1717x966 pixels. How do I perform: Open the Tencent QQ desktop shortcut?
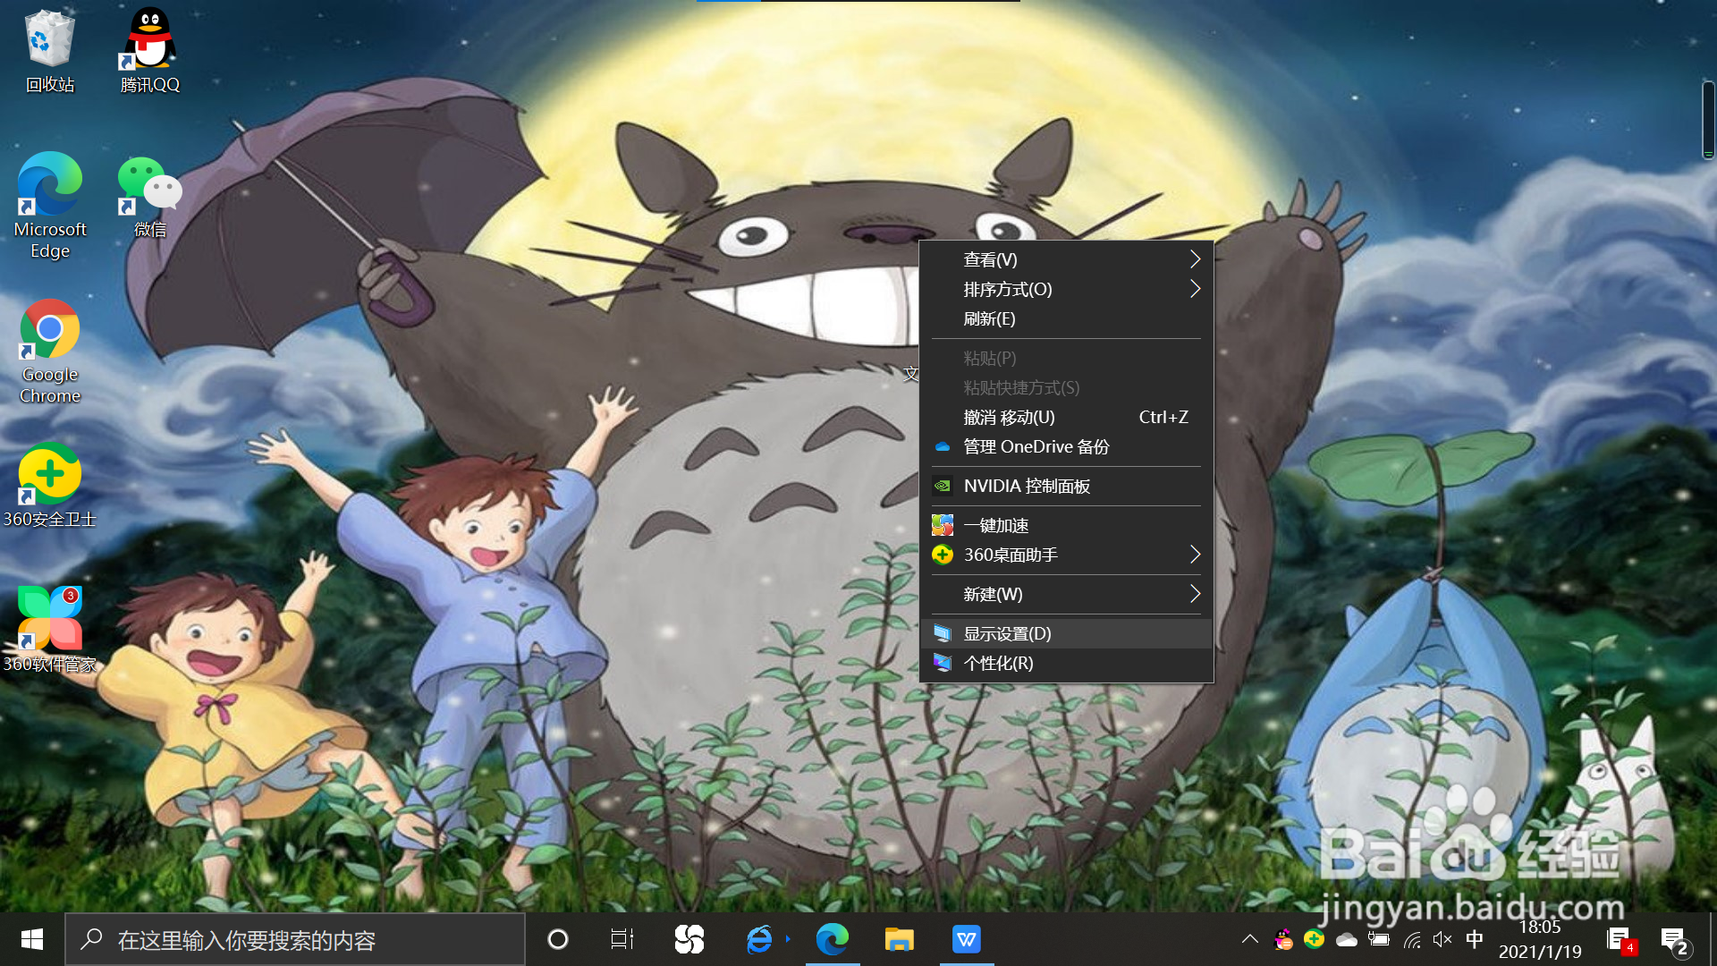[x=149, y=51]
